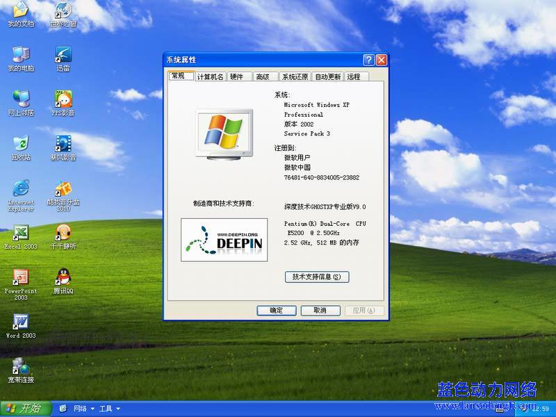Click the 取消 button
This screenshot has width=556, height=417.
click(320, 311)
